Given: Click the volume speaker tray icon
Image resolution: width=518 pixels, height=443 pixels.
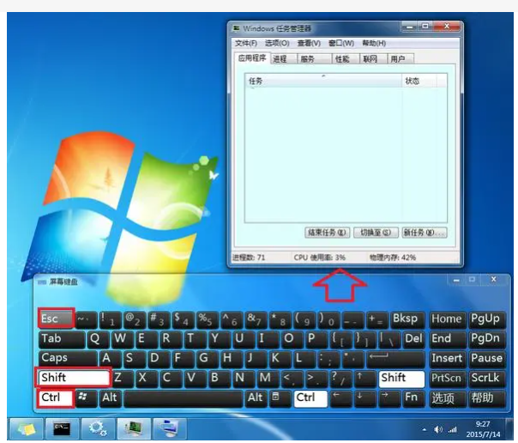Looking at the screenshot, I should (x=438, y=430).
